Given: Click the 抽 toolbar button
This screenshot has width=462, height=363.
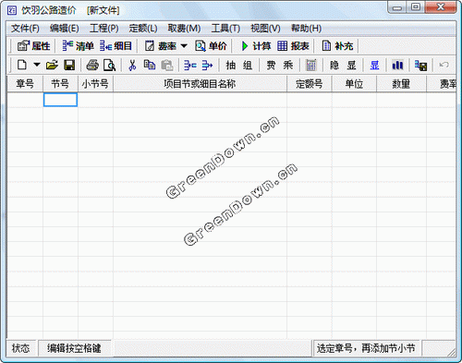Looking at the screenshot, I should [231, 65].
